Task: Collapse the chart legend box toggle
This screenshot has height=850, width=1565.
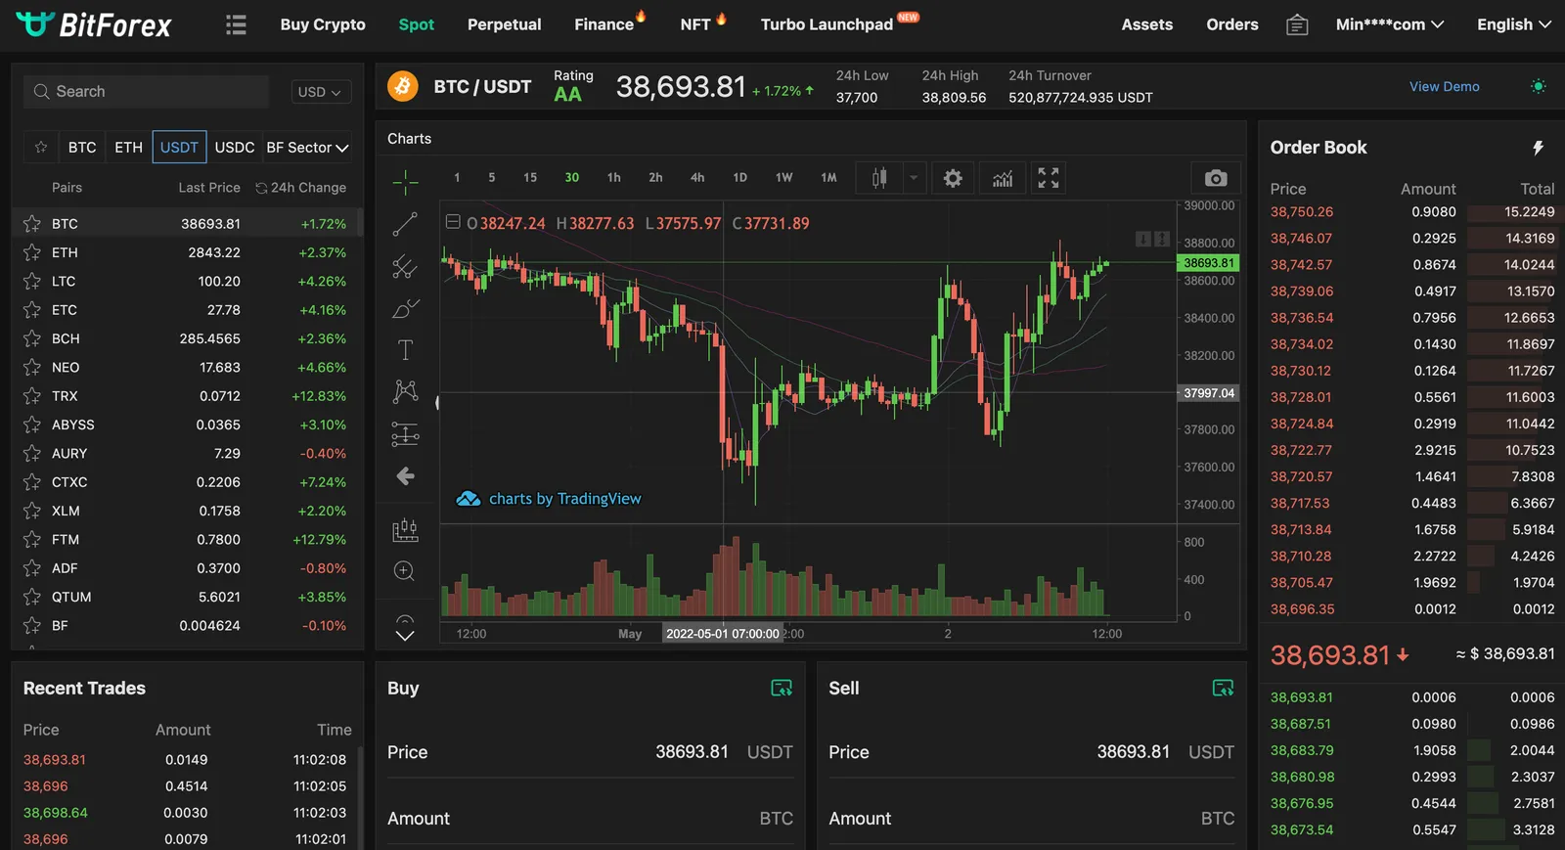Action: tap(453, 222)
